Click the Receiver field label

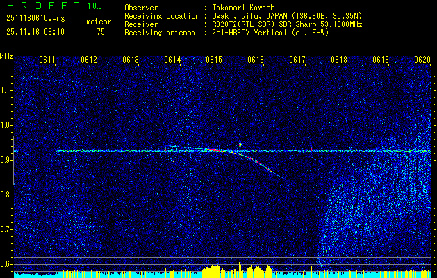pos(141,24)
